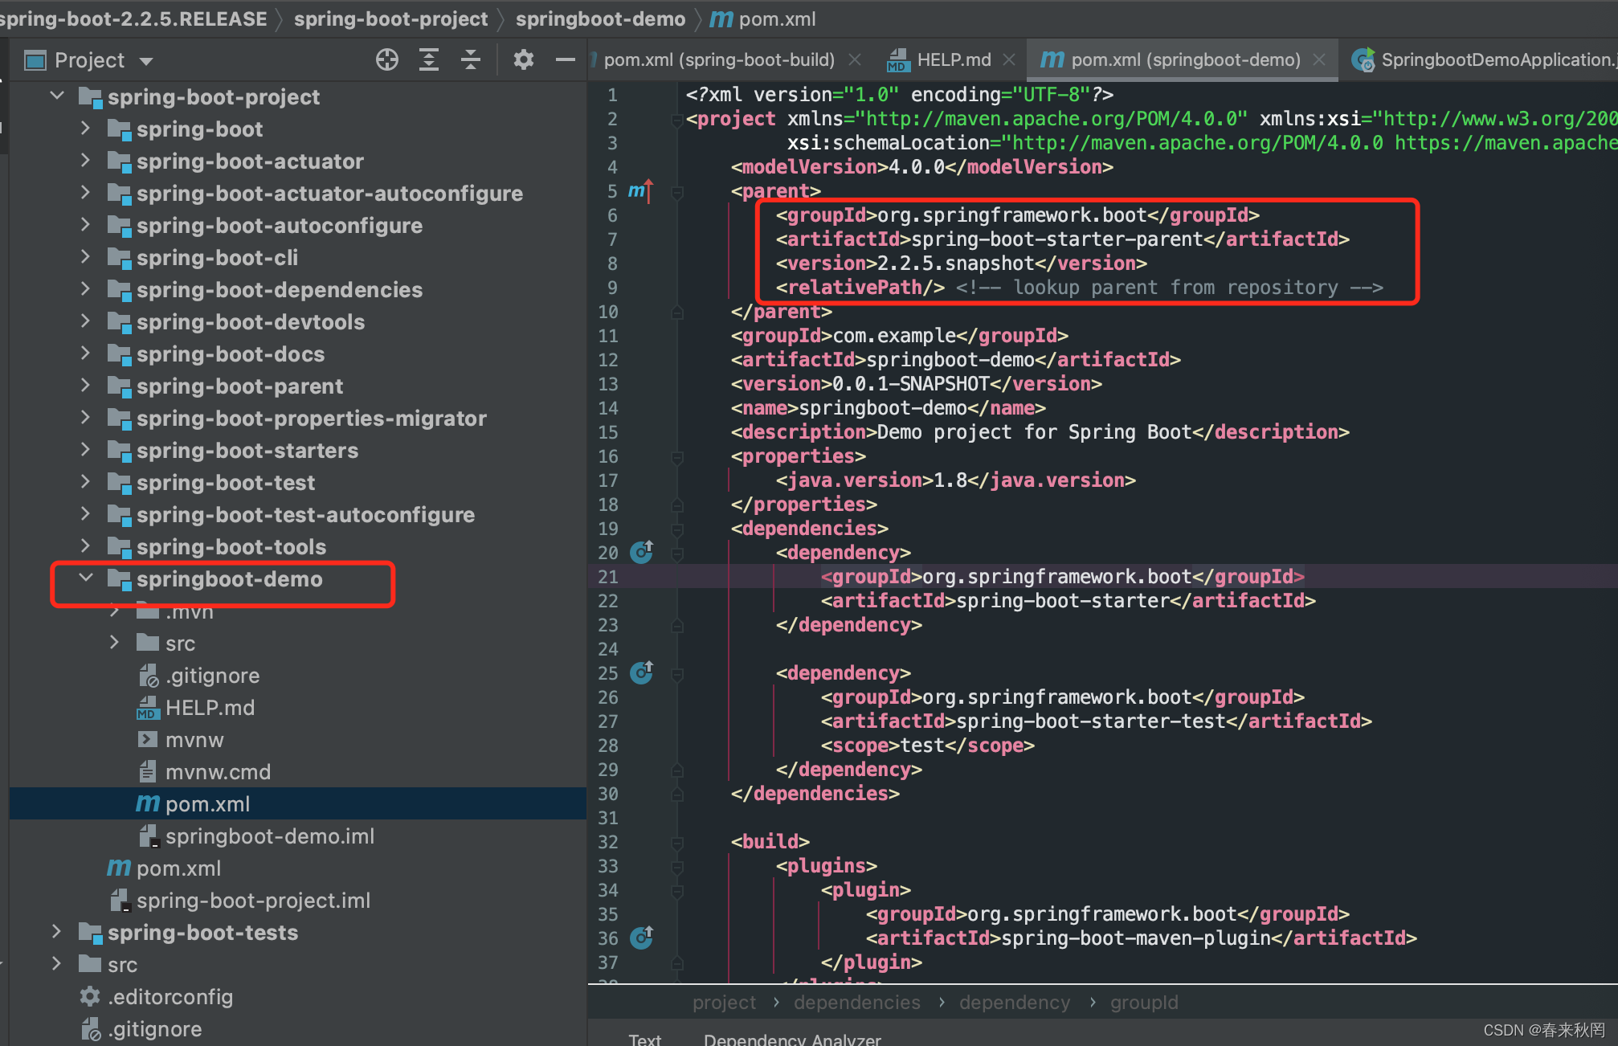1618x1046 pixels.
Task: Click the dependency gutter icon on line 25
Action: click(x=641, y=672)
